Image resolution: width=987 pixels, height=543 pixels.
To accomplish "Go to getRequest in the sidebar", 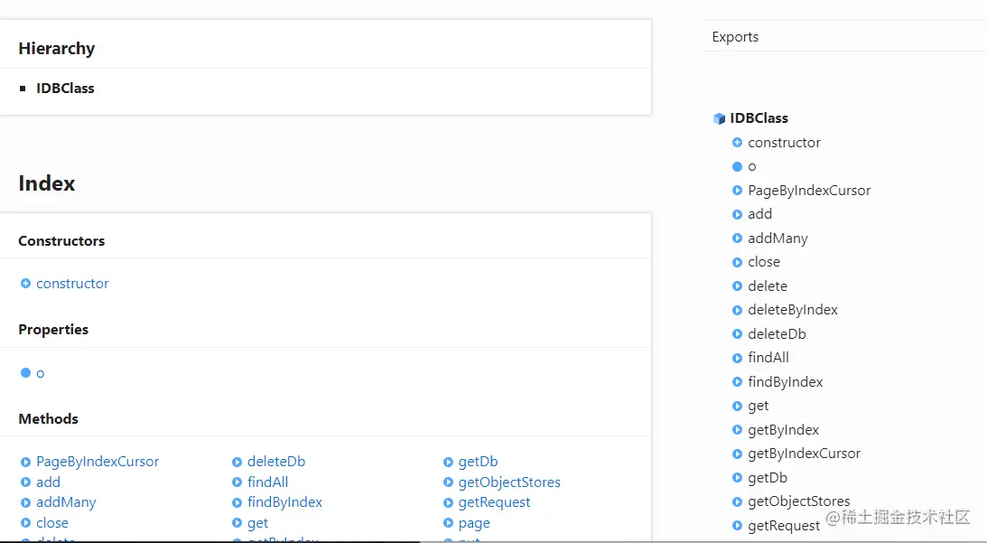I will pos(784,525).
